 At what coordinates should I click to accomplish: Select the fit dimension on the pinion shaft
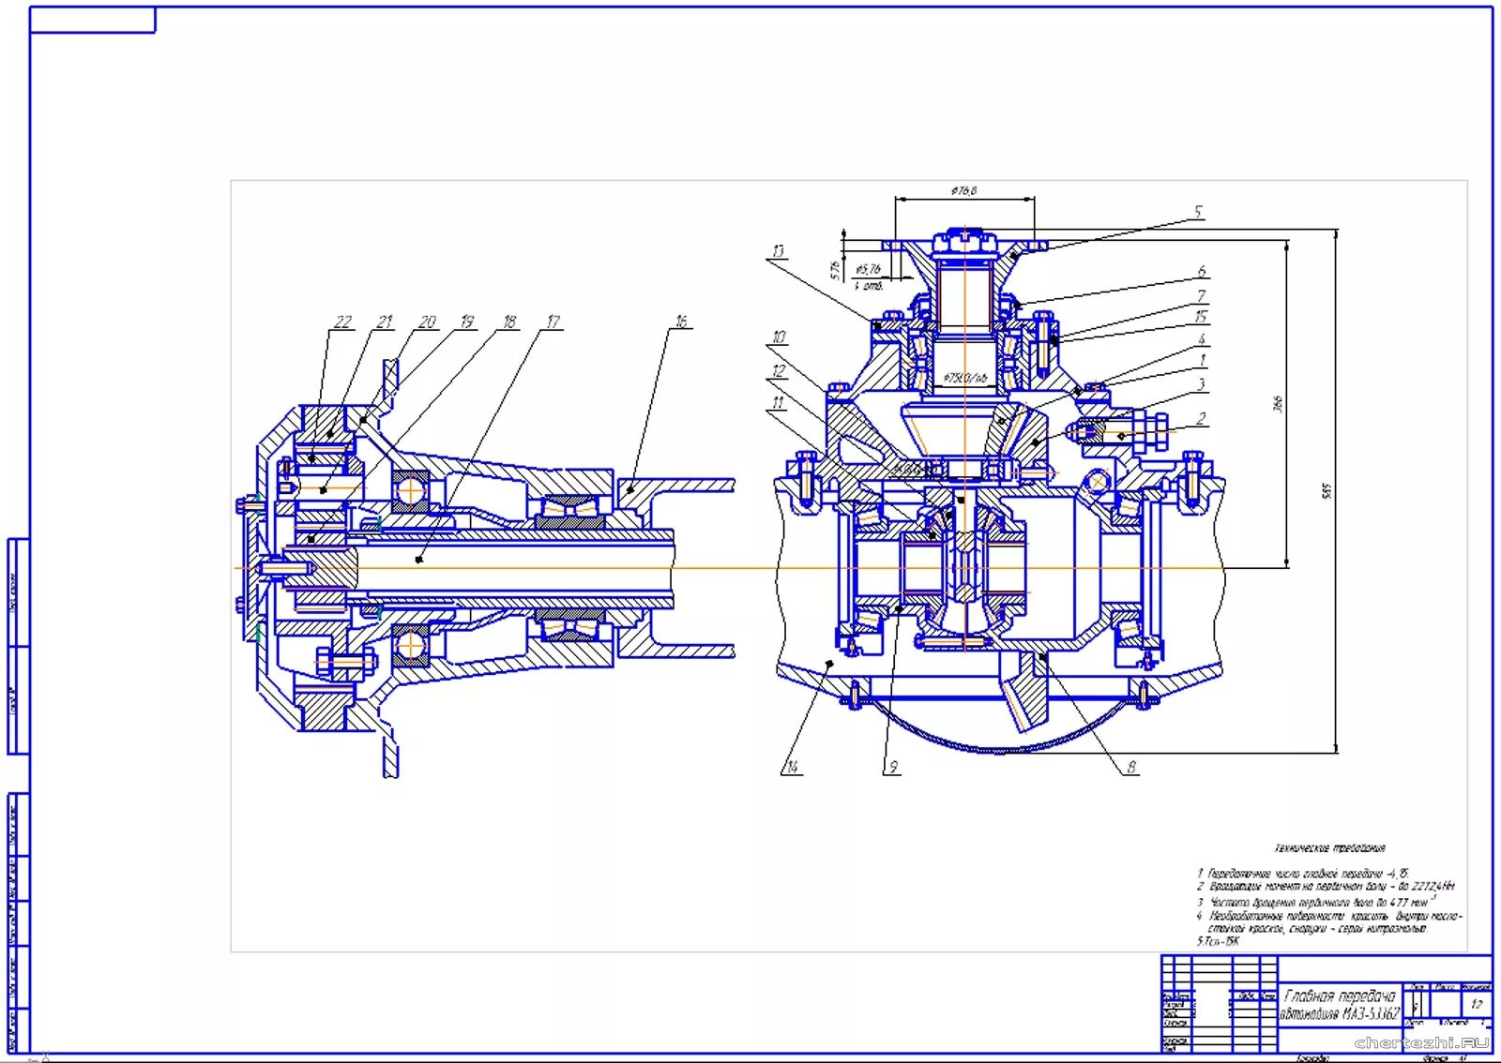tap(965, 378)
